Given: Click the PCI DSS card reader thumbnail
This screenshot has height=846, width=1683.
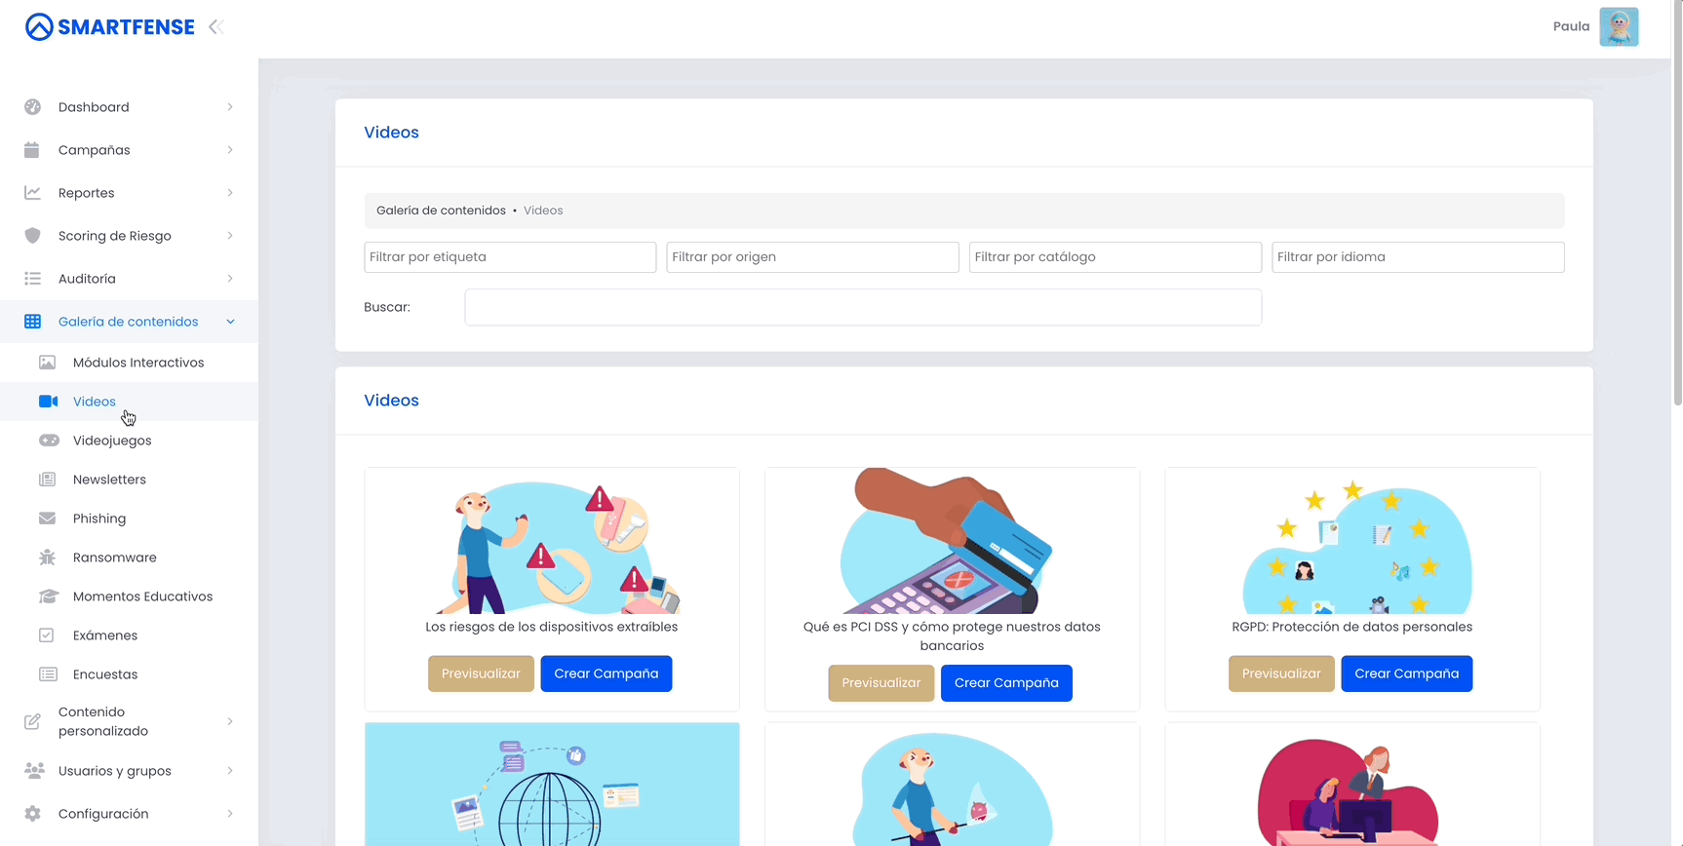Looking at the screenshot, I should point(952,541).
